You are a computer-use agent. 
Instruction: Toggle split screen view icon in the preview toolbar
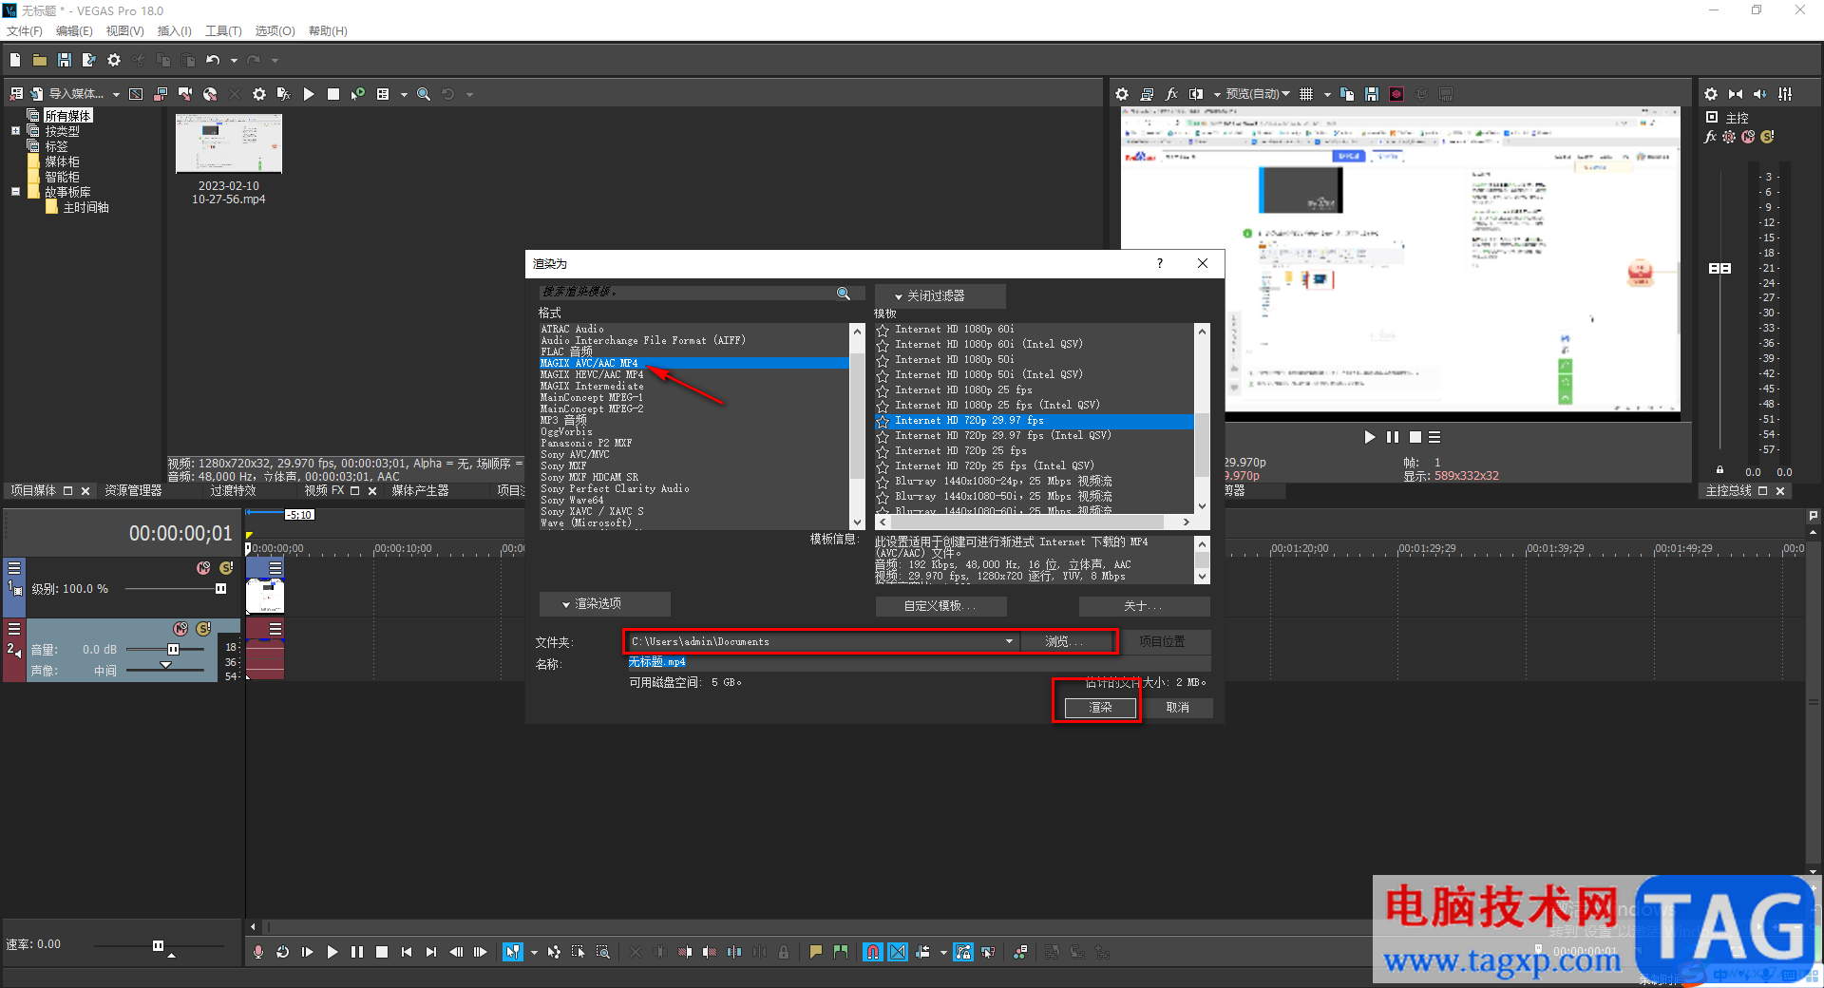click(x=1196, y=94)
